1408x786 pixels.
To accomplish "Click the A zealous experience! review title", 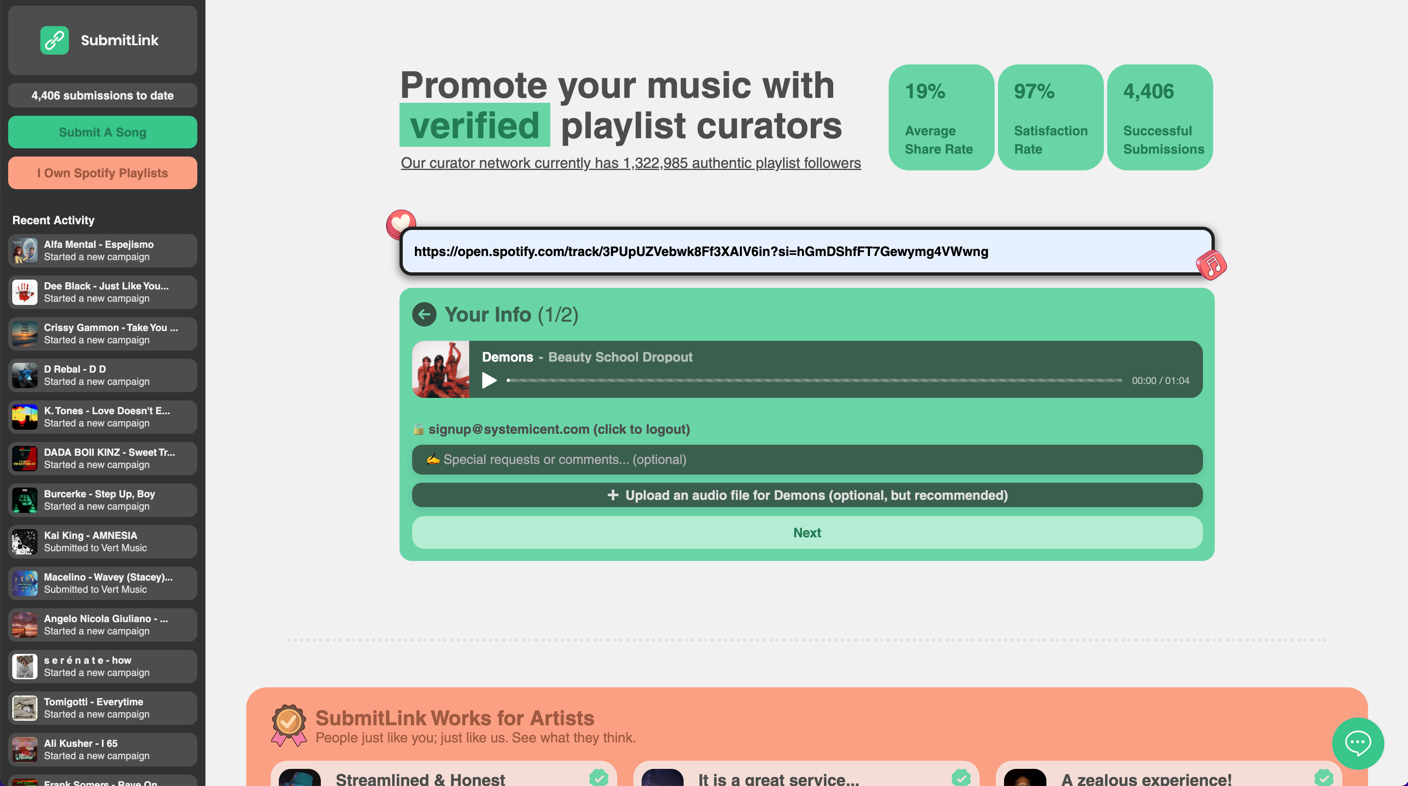I will tap(1146, 779).
